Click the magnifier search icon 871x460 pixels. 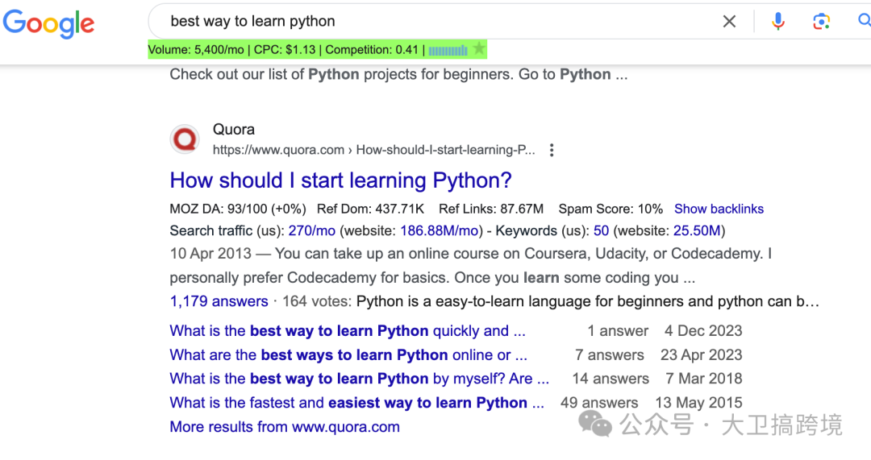coord(865,21)
